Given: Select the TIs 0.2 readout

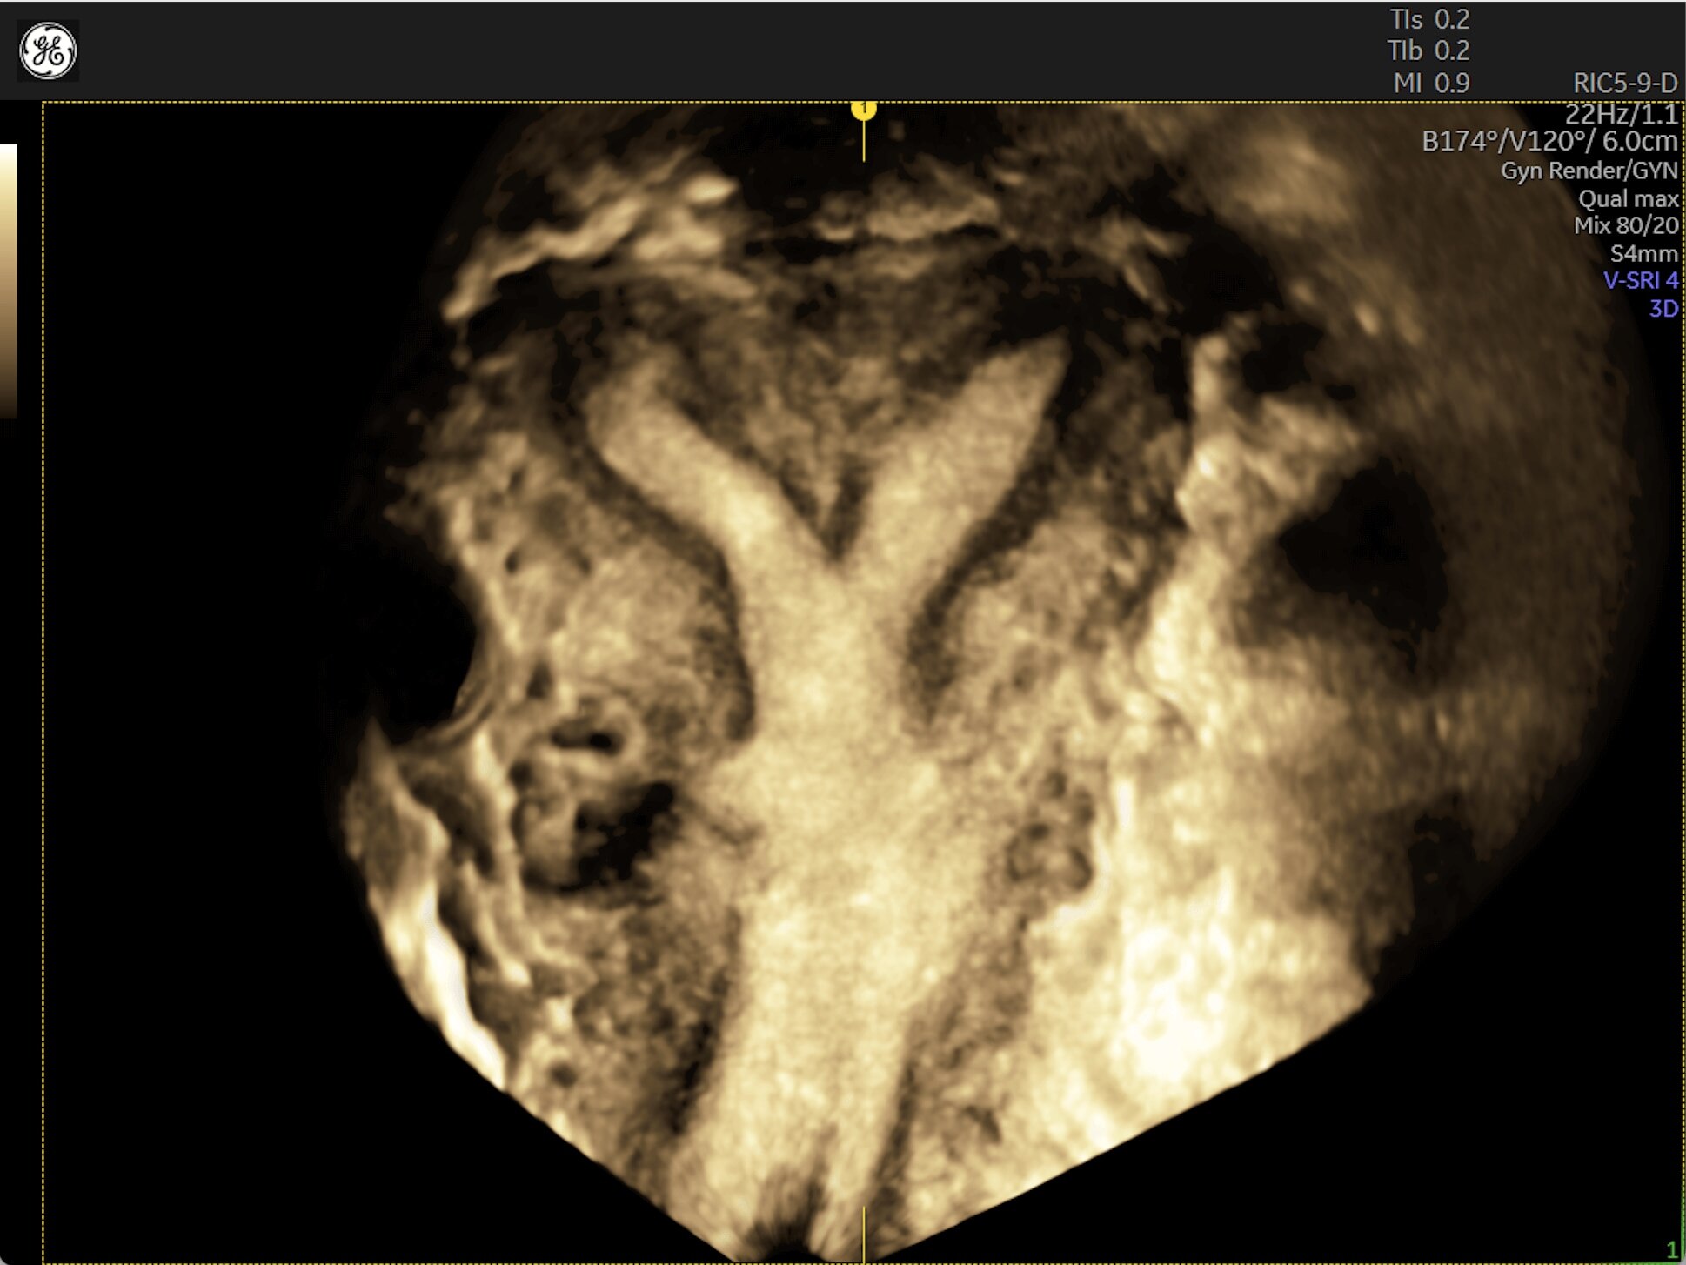Looking at the screenshot, I should pyautogui.click(x=1428, y=19).
